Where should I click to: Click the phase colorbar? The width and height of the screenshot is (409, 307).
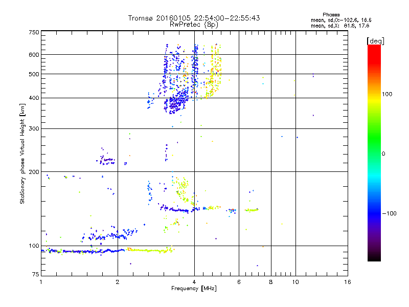coord(374,152)
